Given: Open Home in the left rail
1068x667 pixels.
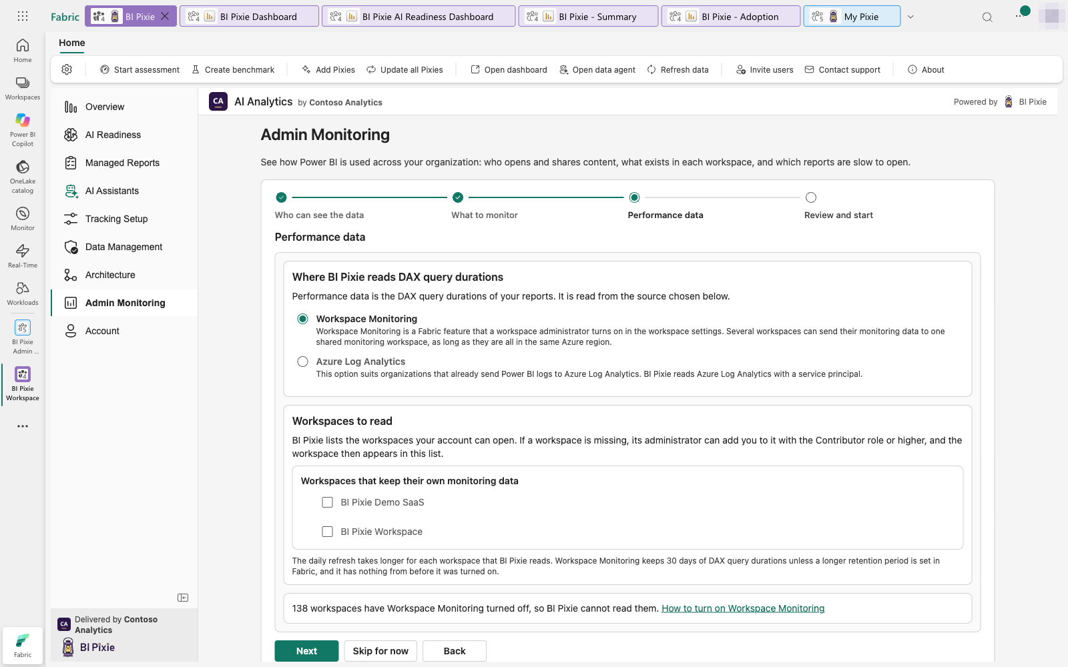Looking at the screenshot, I should click(23, 51).
